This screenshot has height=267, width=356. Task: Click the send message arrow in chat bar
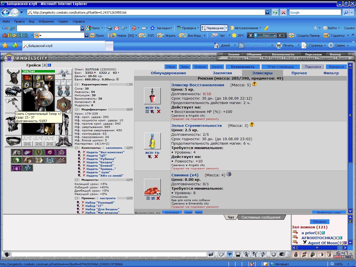211,254
